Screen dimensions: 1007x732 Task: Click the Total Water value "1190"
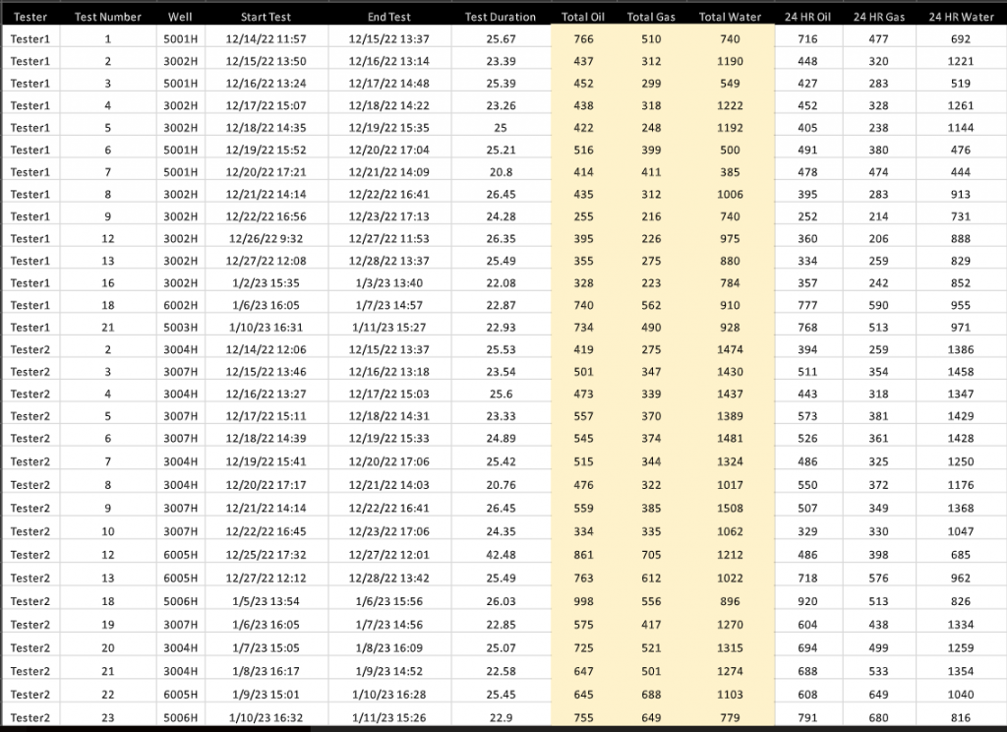coord(731,61)
